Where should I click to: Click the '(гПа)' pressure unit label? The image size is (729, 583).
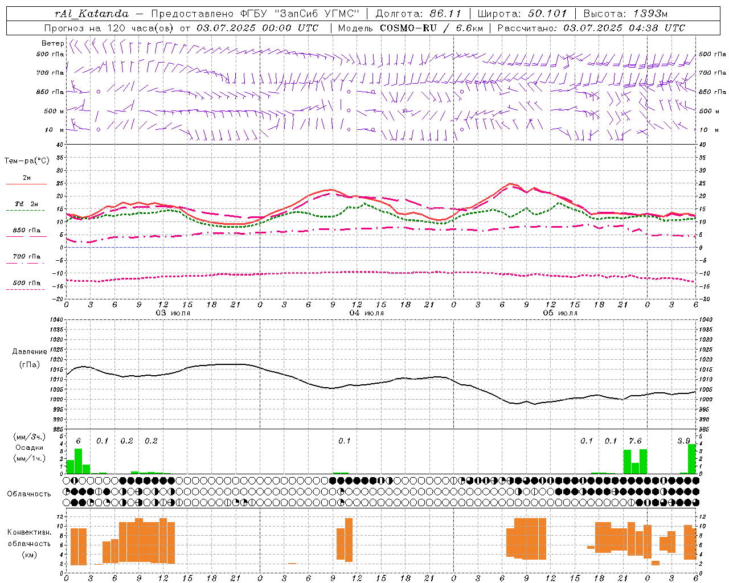pyautogui.click(x=30, y=364)
